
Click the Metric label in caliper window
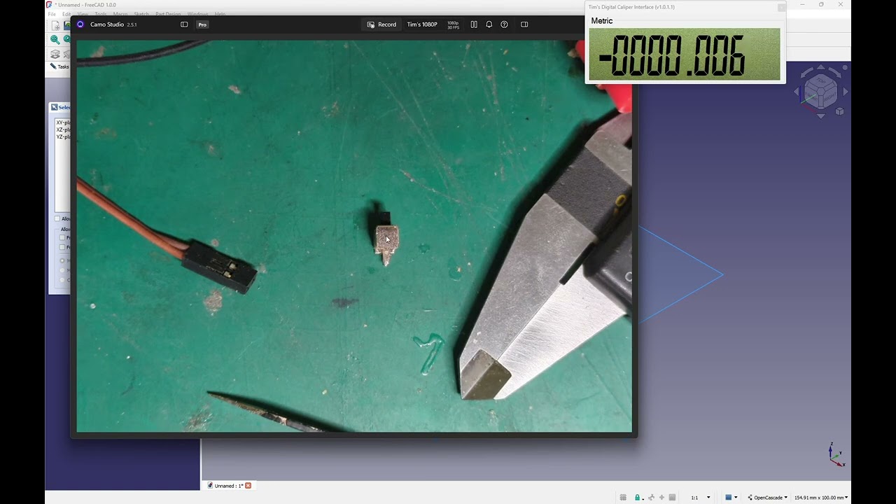point(602,21)
